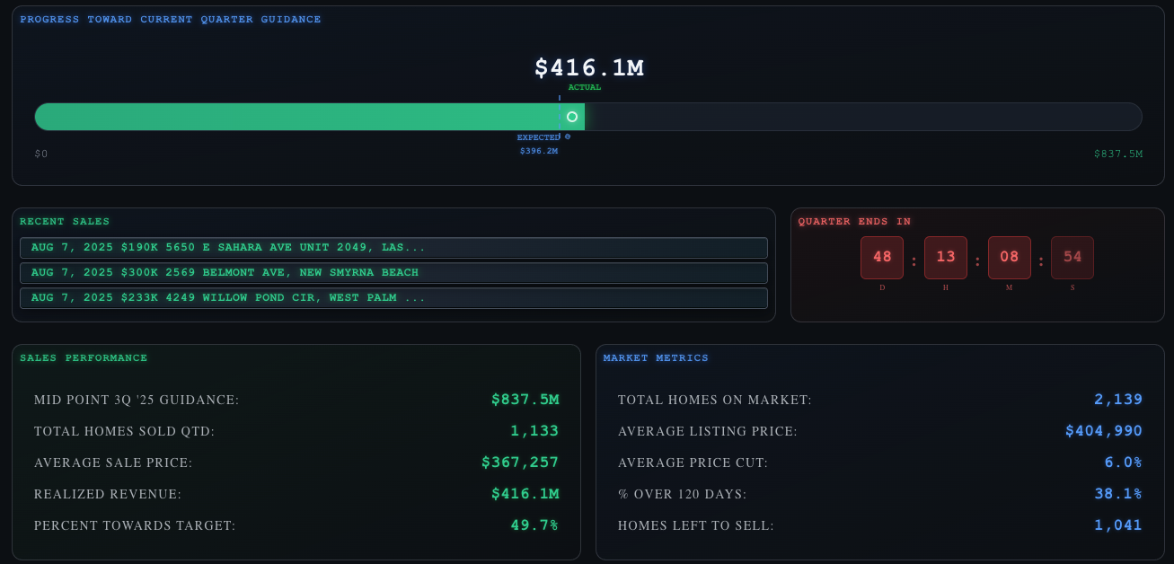Open the 5650 E Sahara Ave sale entry
1174x564 pixels.
393,248
